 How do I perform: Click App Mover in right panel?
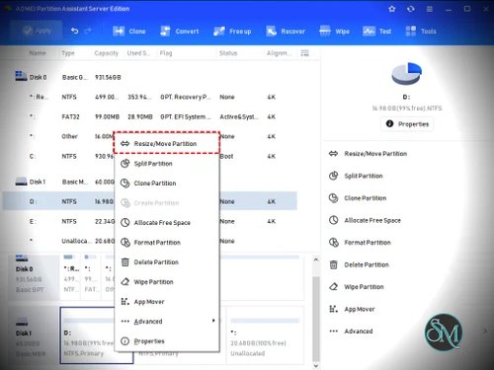pyautogui.click(x=352, y=309)
